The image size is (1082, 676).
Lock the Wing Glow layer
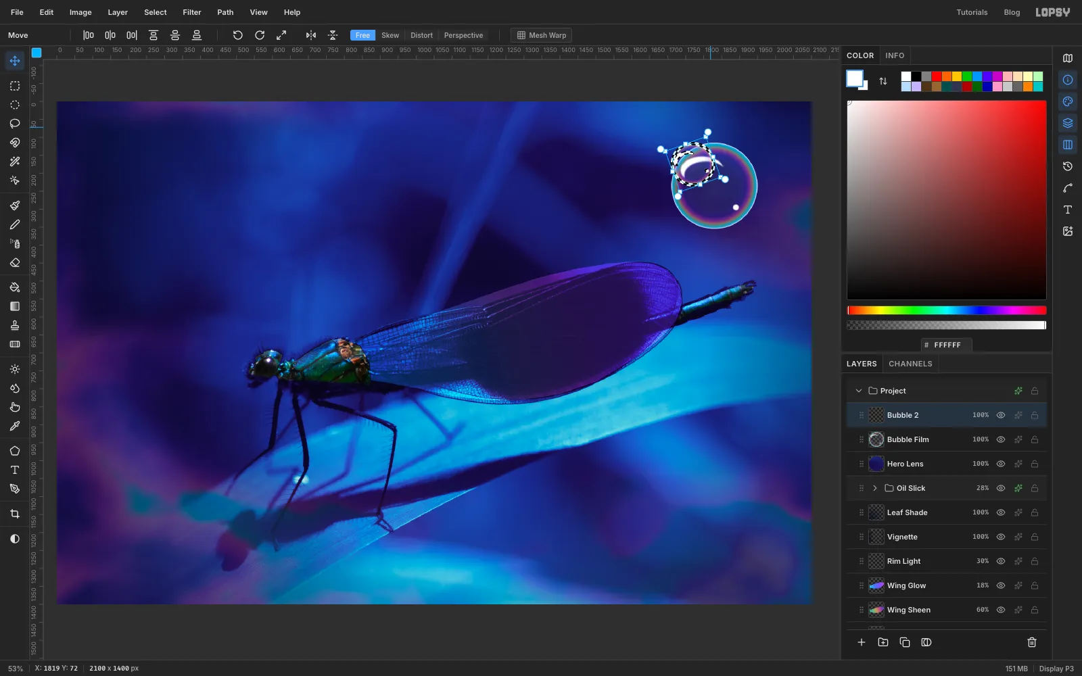click(x=1035, y=585)
